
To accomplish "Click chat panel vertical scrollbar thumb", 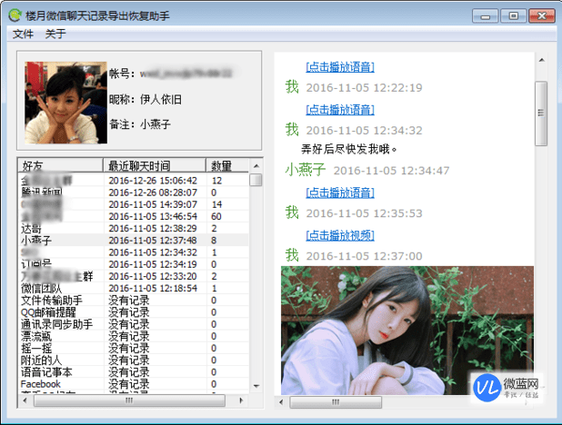I will (541, 114).
